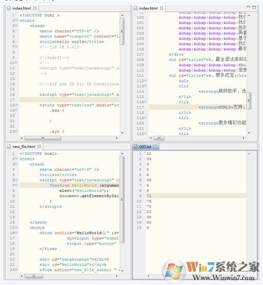263x285 pixels.
Task: Click the file icon on the right index.html tab
Action: 136,8
